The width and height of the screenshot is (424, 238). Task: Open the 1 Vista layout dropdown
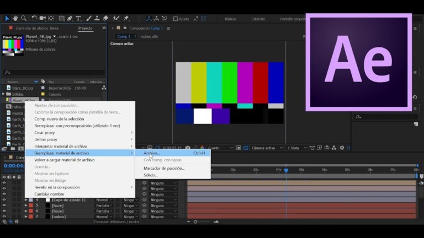(x=296, y=148)
